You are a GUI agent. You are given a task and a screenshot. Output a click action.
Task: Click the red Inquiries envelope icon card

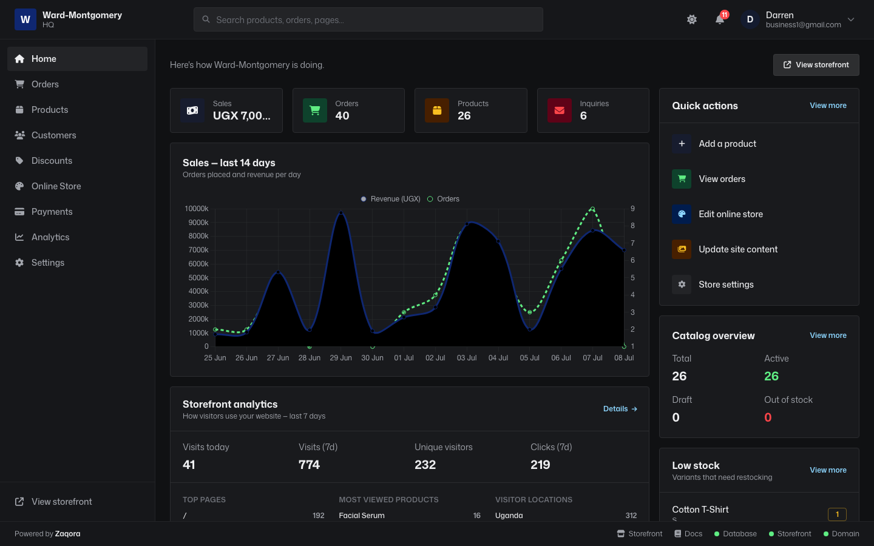(x=560, y=110)
